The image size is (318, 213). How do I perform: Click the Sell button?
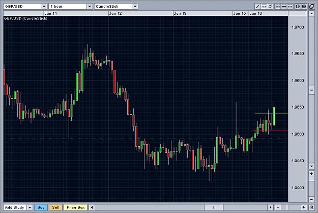(55, 207)
